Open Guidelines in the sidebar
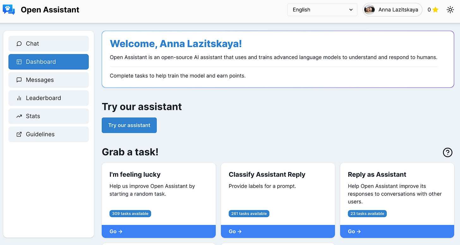Image resolution: width=460 pixels, height=245 pixels. click(49, 134)
